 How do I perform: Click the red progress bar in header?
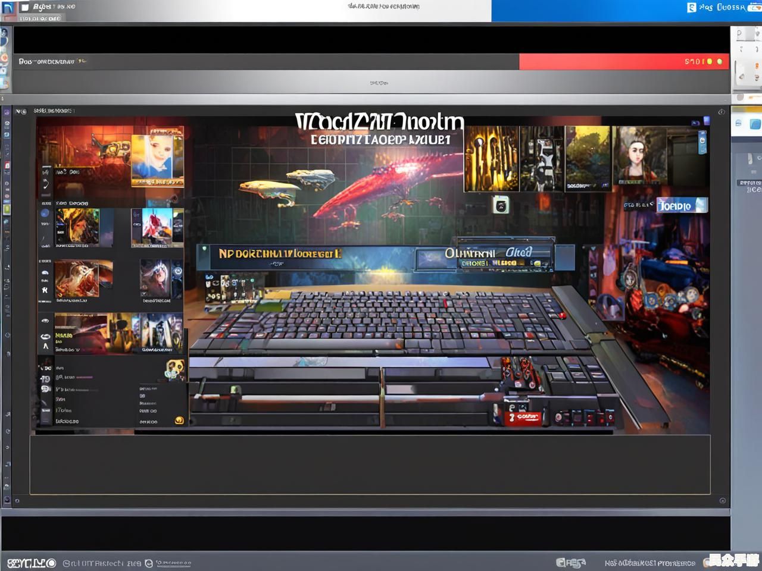pos(624,61)
